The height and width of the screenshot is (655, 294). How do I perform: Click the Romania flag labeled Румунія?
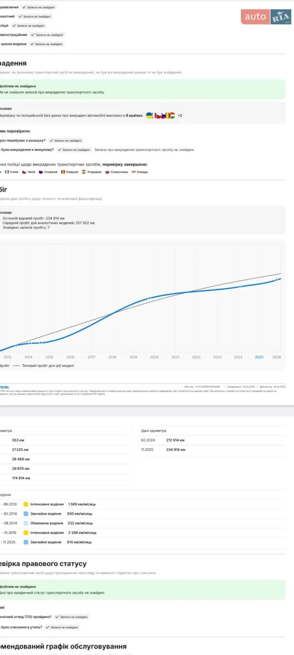click(63, 172)
